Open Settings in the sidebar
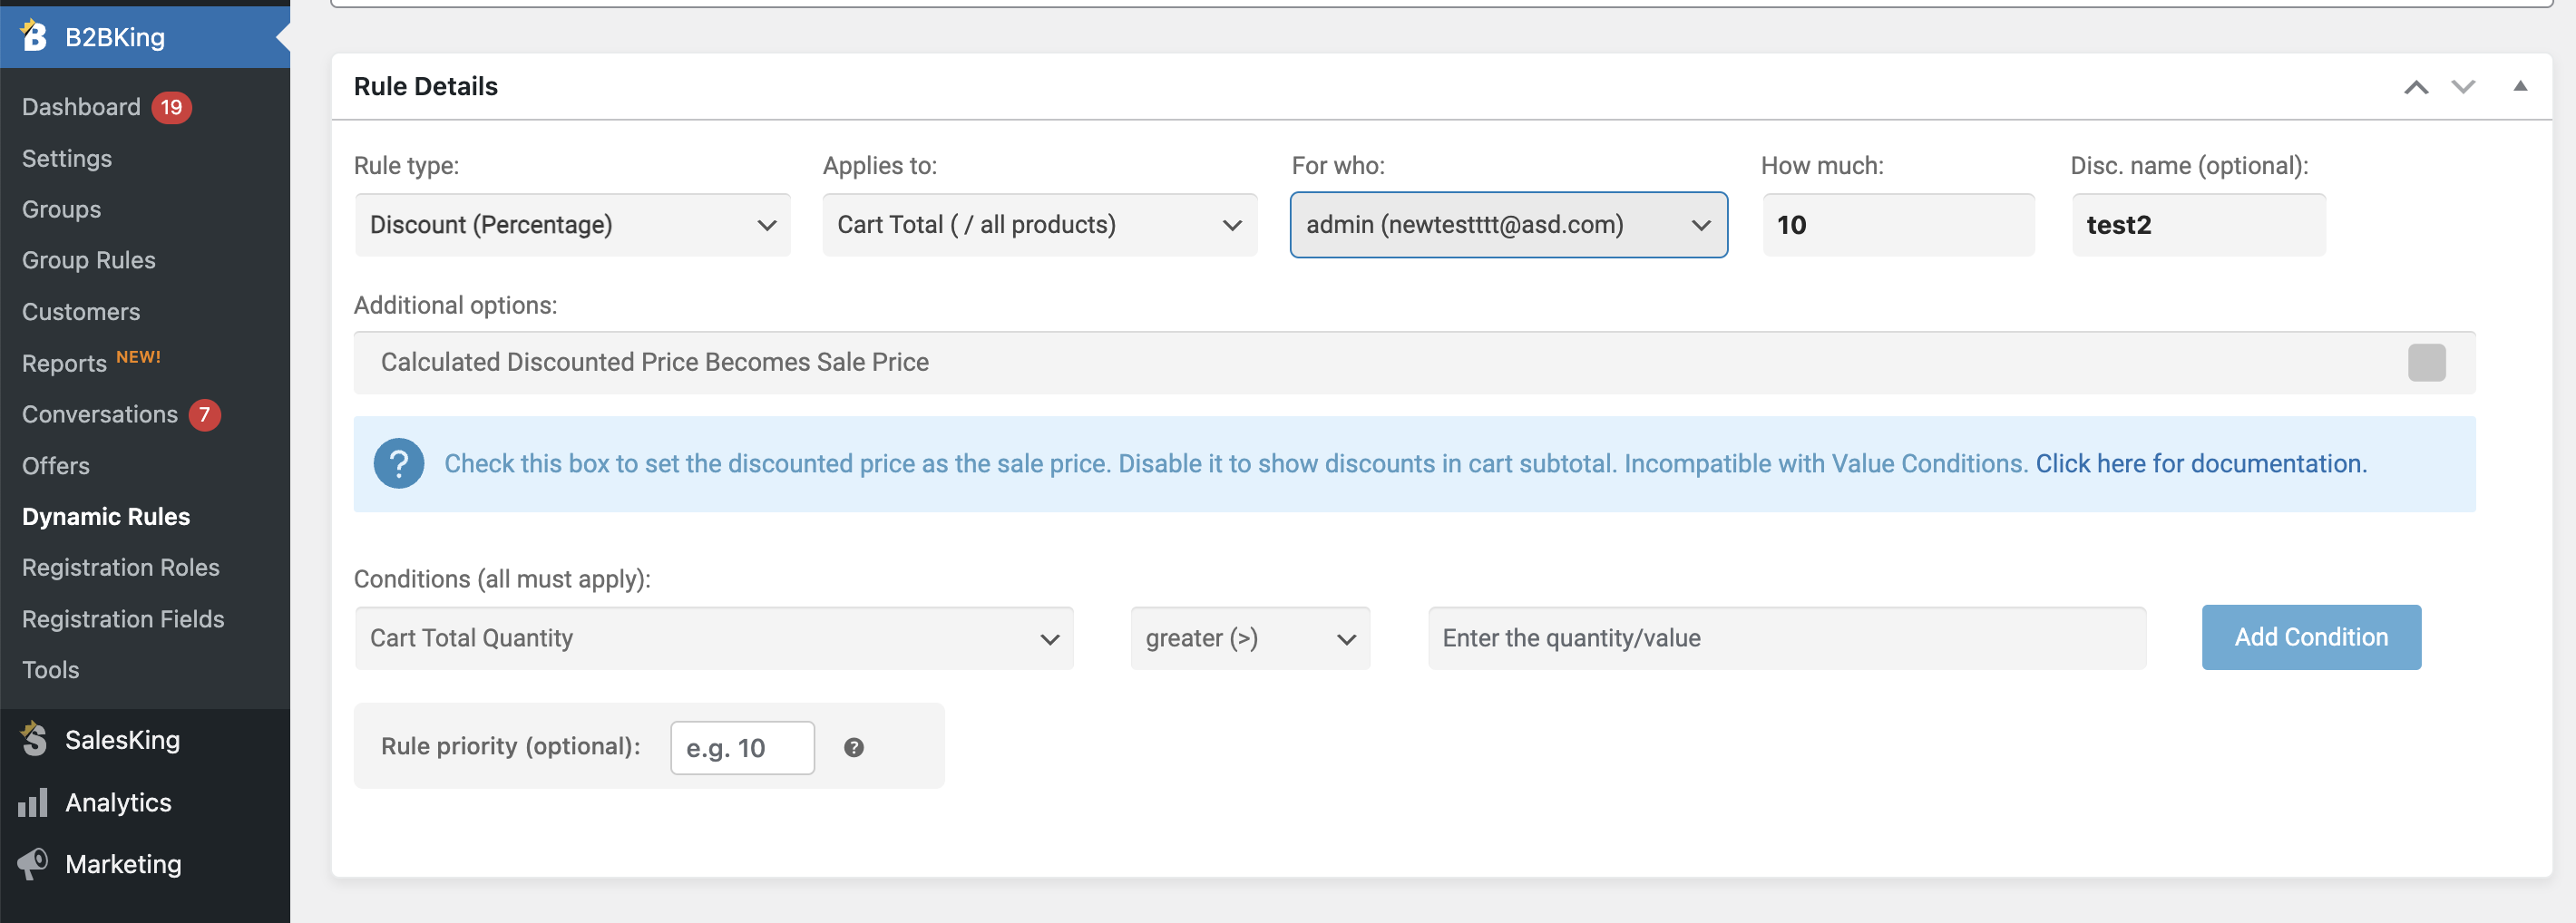 click(x=67, y=158)
